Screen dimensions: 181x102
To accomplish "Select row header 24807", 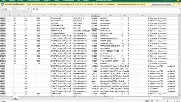I will tap(3, 31).
